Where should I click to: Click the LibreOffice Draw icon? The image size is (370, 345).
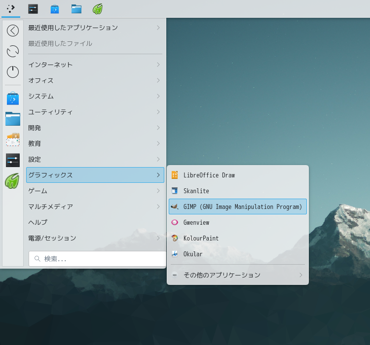pos(175,175)
